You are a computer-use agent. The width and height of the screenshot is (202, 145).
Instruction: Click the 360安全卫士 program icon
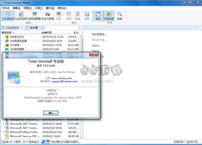click(7, 37)
